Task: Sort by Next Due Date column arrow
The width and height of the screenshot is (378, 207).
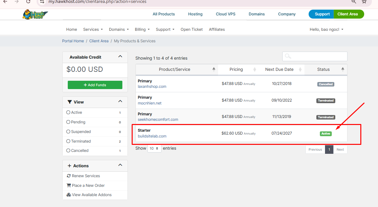Action: (300, 70)
